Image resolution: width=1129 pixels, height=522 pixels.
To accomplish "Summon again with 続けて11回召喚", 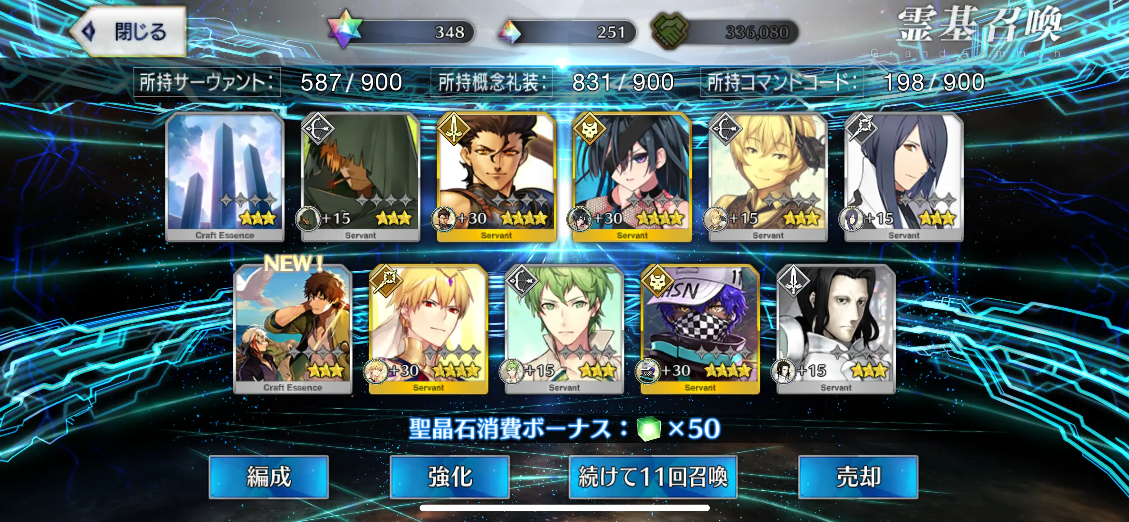I will click(653, 476).
